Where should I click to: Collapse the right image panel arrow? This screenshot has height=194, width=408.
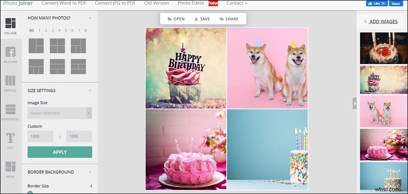pyautogui.click(x=354, y=103)
